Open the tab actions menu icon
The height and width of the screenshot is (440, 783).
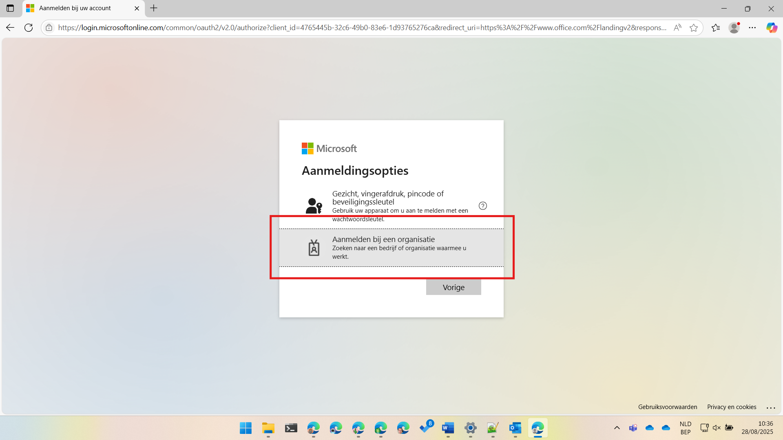[x=10, y=8]
